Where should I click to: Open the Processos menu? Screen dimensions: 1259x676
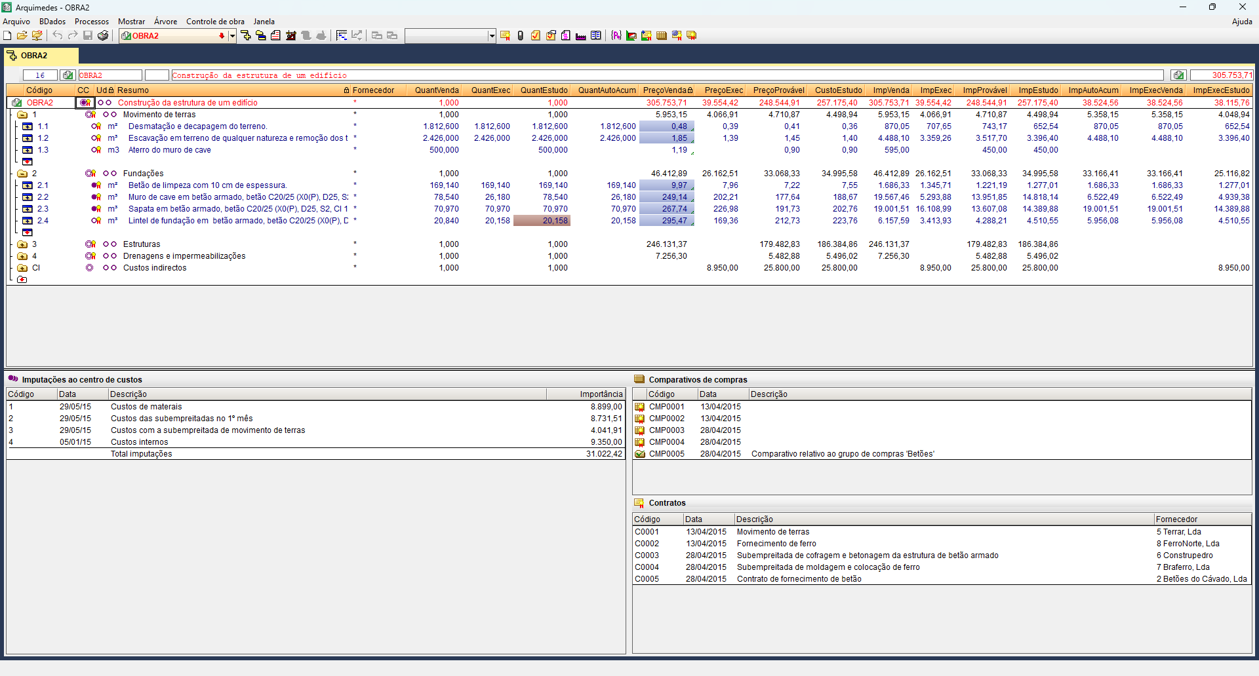tap(92, 22)
